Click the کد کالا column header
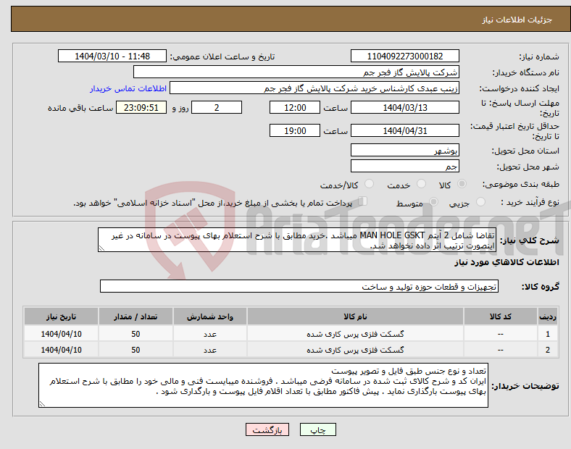The image size is (571, 449). point(501,316)
